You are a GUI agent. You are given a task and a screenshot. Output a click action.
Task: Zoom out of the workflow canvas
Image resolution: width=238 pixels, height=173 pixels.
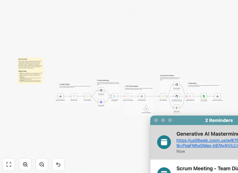tap(42, 164)
